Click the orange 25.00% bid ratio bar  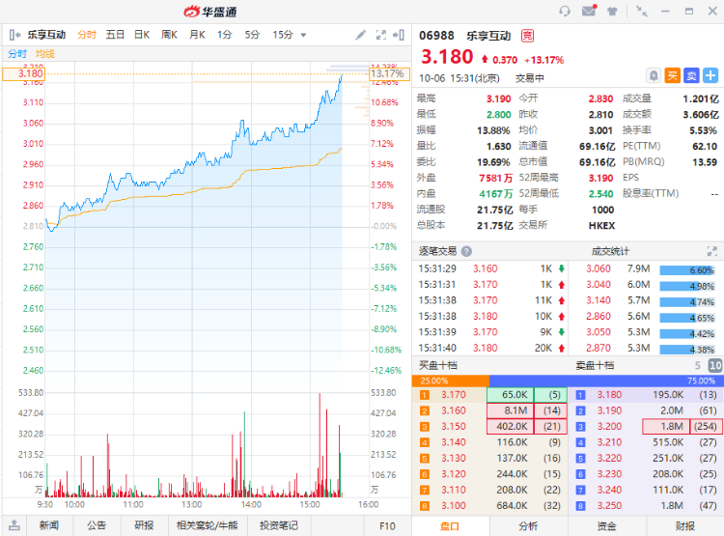pos(451,381)
